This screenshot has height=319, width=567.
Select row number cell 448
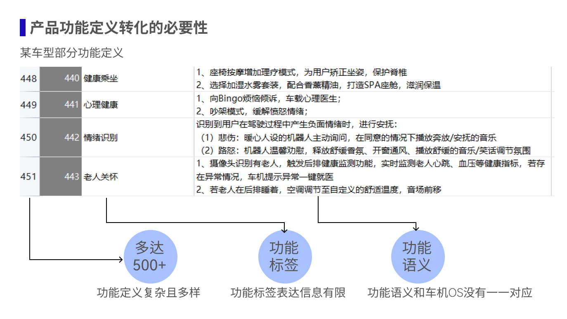pos(29,78)
